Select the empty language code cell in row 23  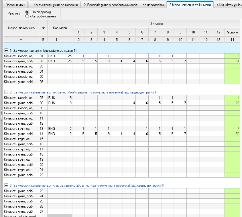click(x=56, y=191)
